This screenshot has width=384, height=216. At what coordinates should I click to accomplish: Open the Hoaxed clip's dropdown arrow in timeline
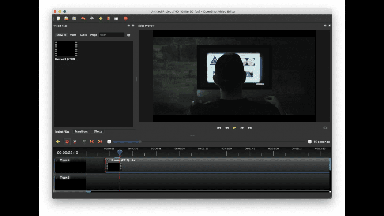click(108, 160)
